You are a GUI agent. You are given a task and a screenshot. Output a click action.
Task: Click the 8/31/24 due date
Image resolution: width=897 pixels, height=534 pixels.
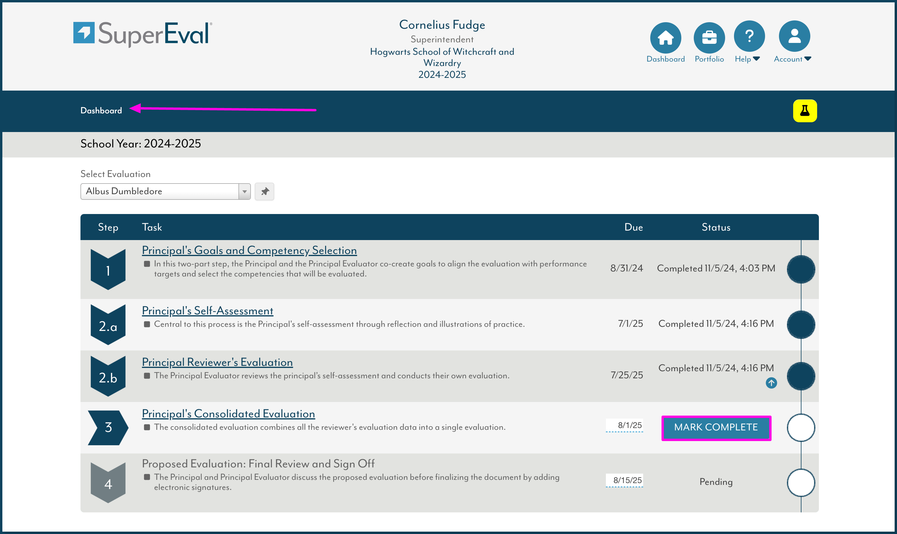(626, 268)
